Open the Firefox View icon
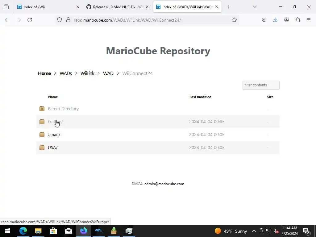Screen dimensions: 316x237 6,7
